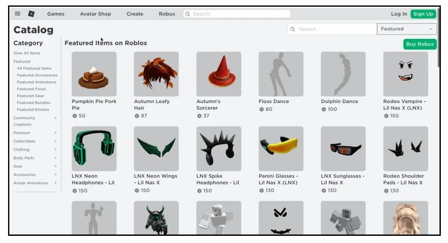The width and height of the screenshot is (448, 243).
Task: Open the LNX Neon Wings thumbnail
Action: click(156, 149)
